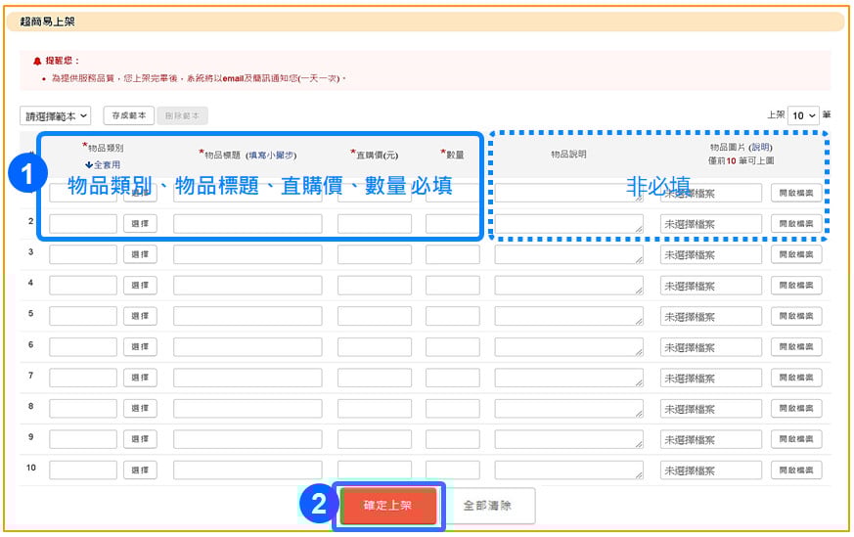Image resolution: width=854 pixels, height=537 pixels.
Task: Click 開啟檔案 button in row 4
Action: tap(795, 286)
